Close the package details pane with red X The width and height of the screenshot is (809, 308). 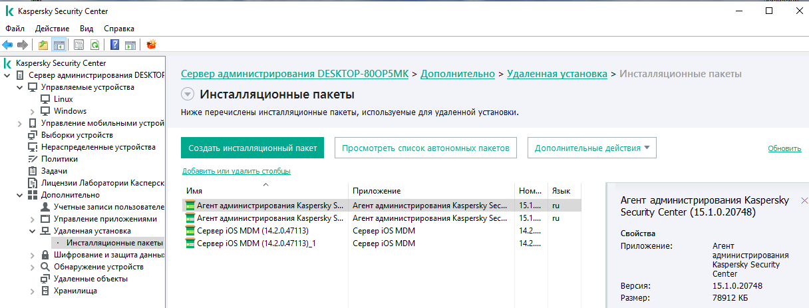(804, 200)
